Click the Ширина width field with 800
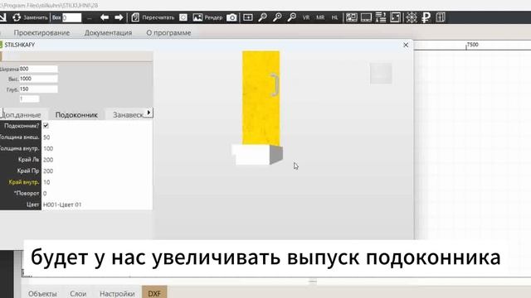The image size is (531, 298). point(38,69)
